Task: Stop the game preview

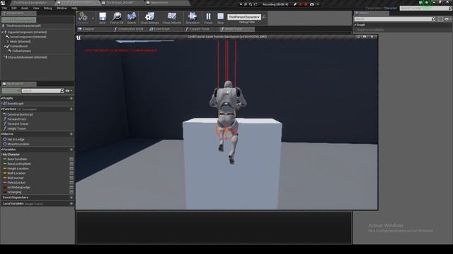Action: click(x=220, y=18)
